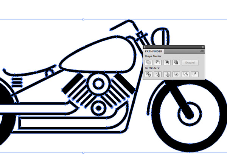227x163 pixels.
Task: Click the Exclude shape mode icon
Action: [176, 63]
